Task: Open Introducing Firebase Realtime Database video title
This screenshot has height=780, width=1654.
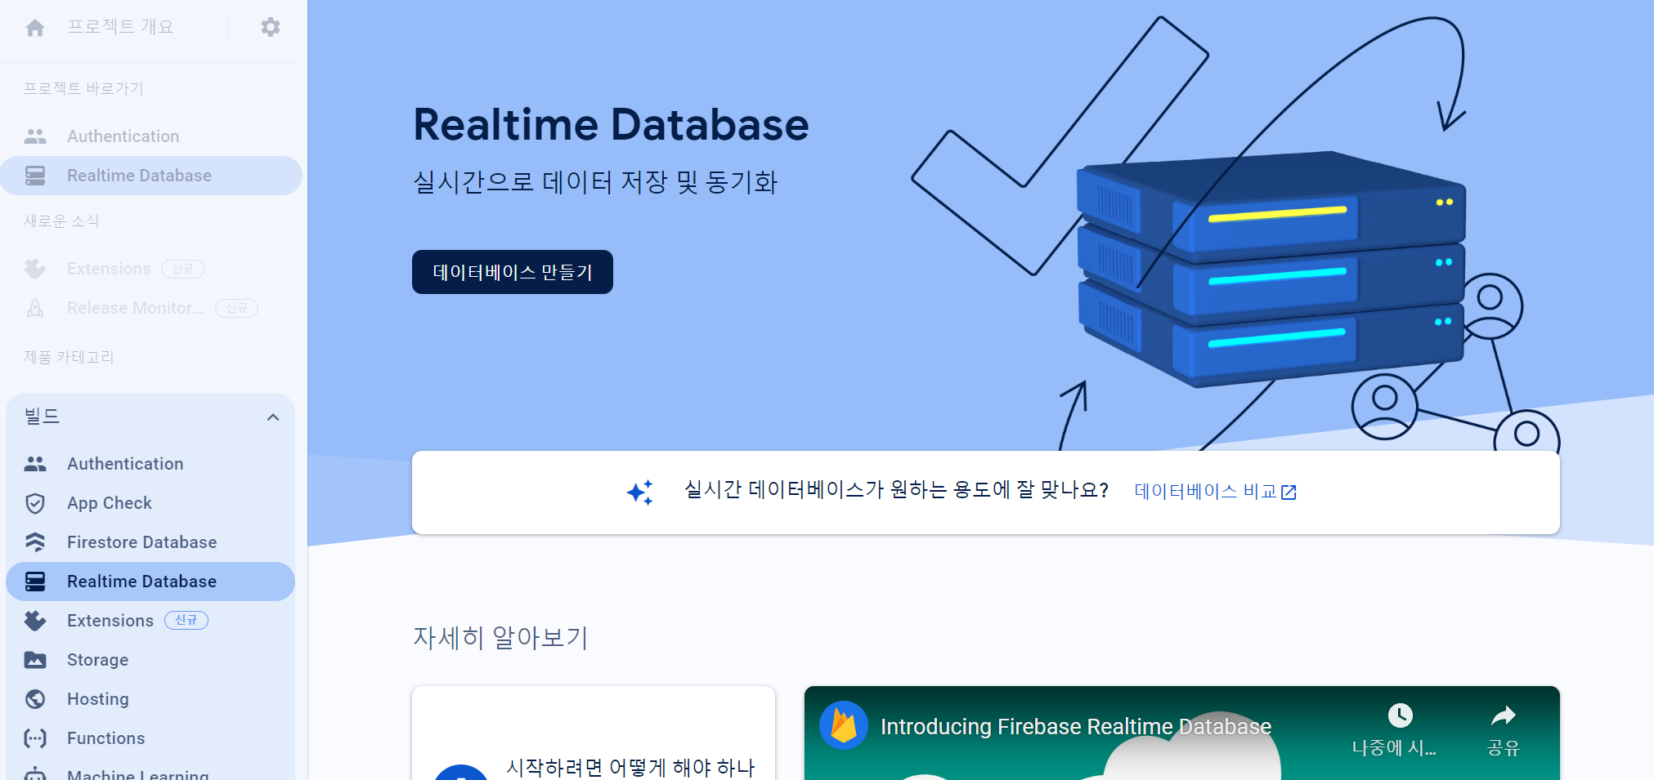Action: click(x=1076, y=727)
